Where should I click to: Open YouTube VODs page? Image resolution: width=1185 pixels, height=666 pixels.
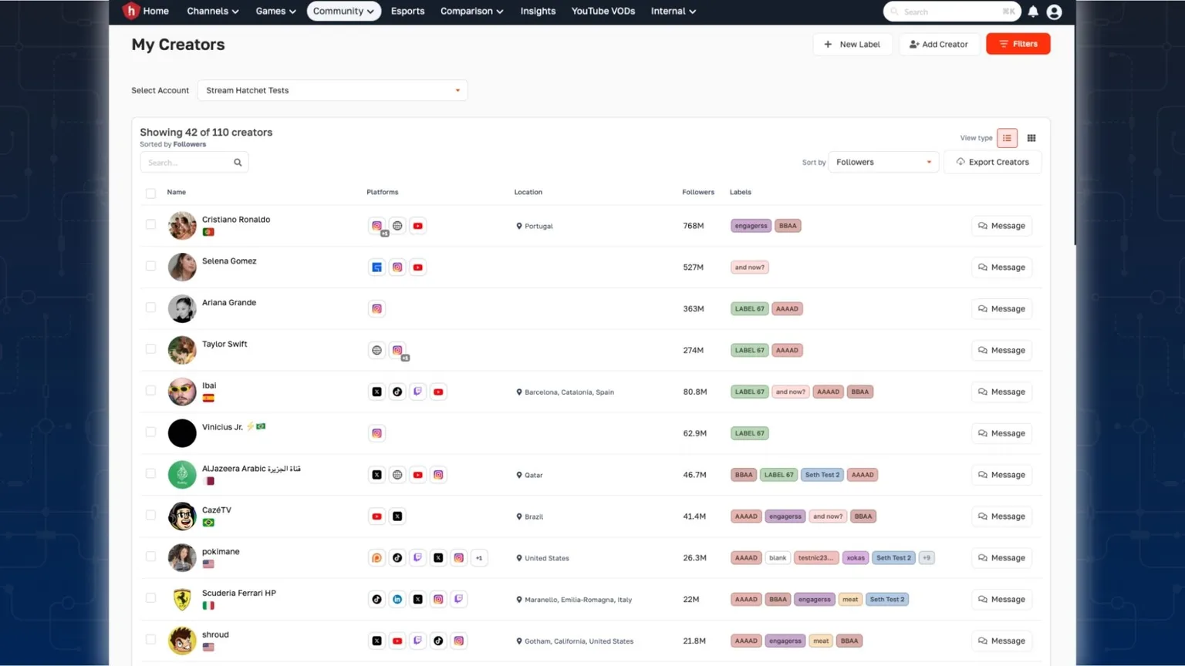pos(603,11)
